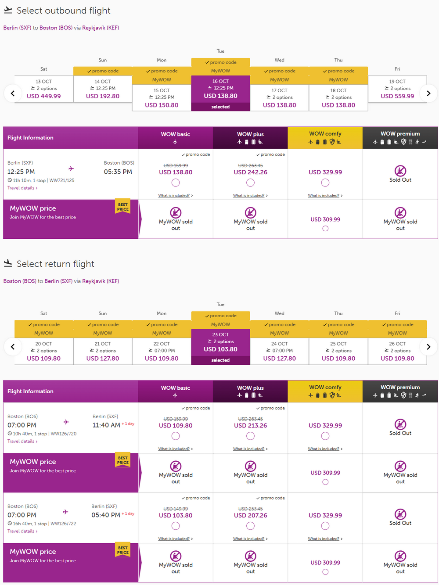Image resolution: width=439 pixels, height=585 pixels.
Task: Open What is included under return WOW basic 109.80
Action: click(x=176, y=449)
